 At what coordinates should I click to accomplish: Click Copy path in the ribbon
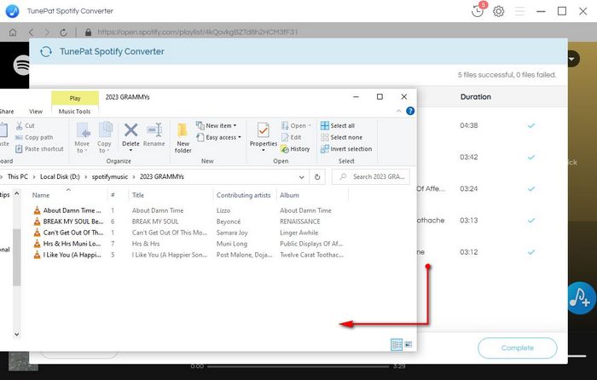[x=34, y=137]
